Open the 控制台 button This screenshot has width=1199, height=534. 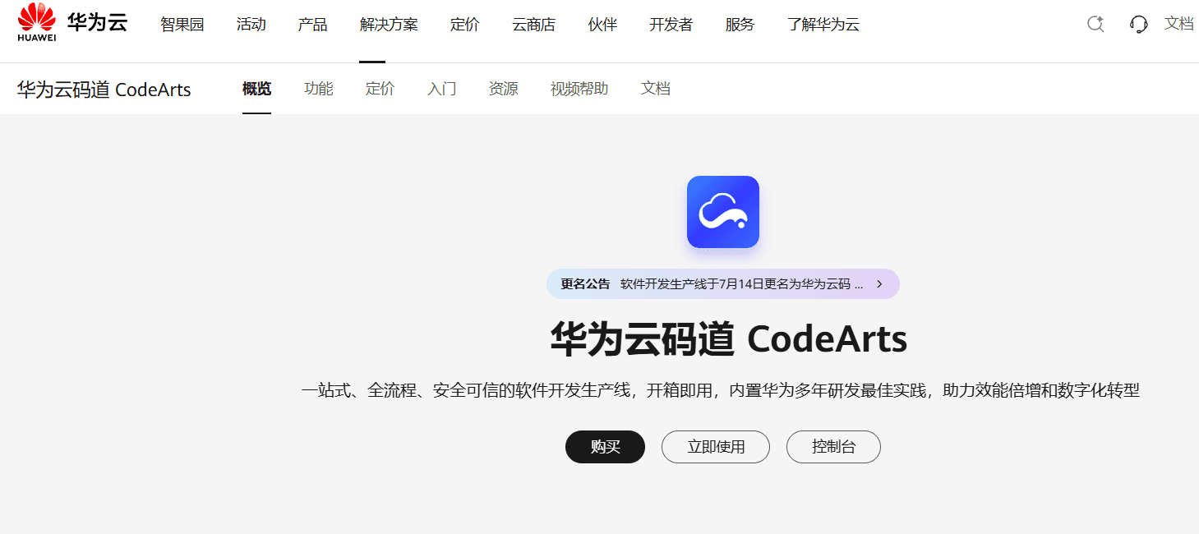[x=833, y=447]
